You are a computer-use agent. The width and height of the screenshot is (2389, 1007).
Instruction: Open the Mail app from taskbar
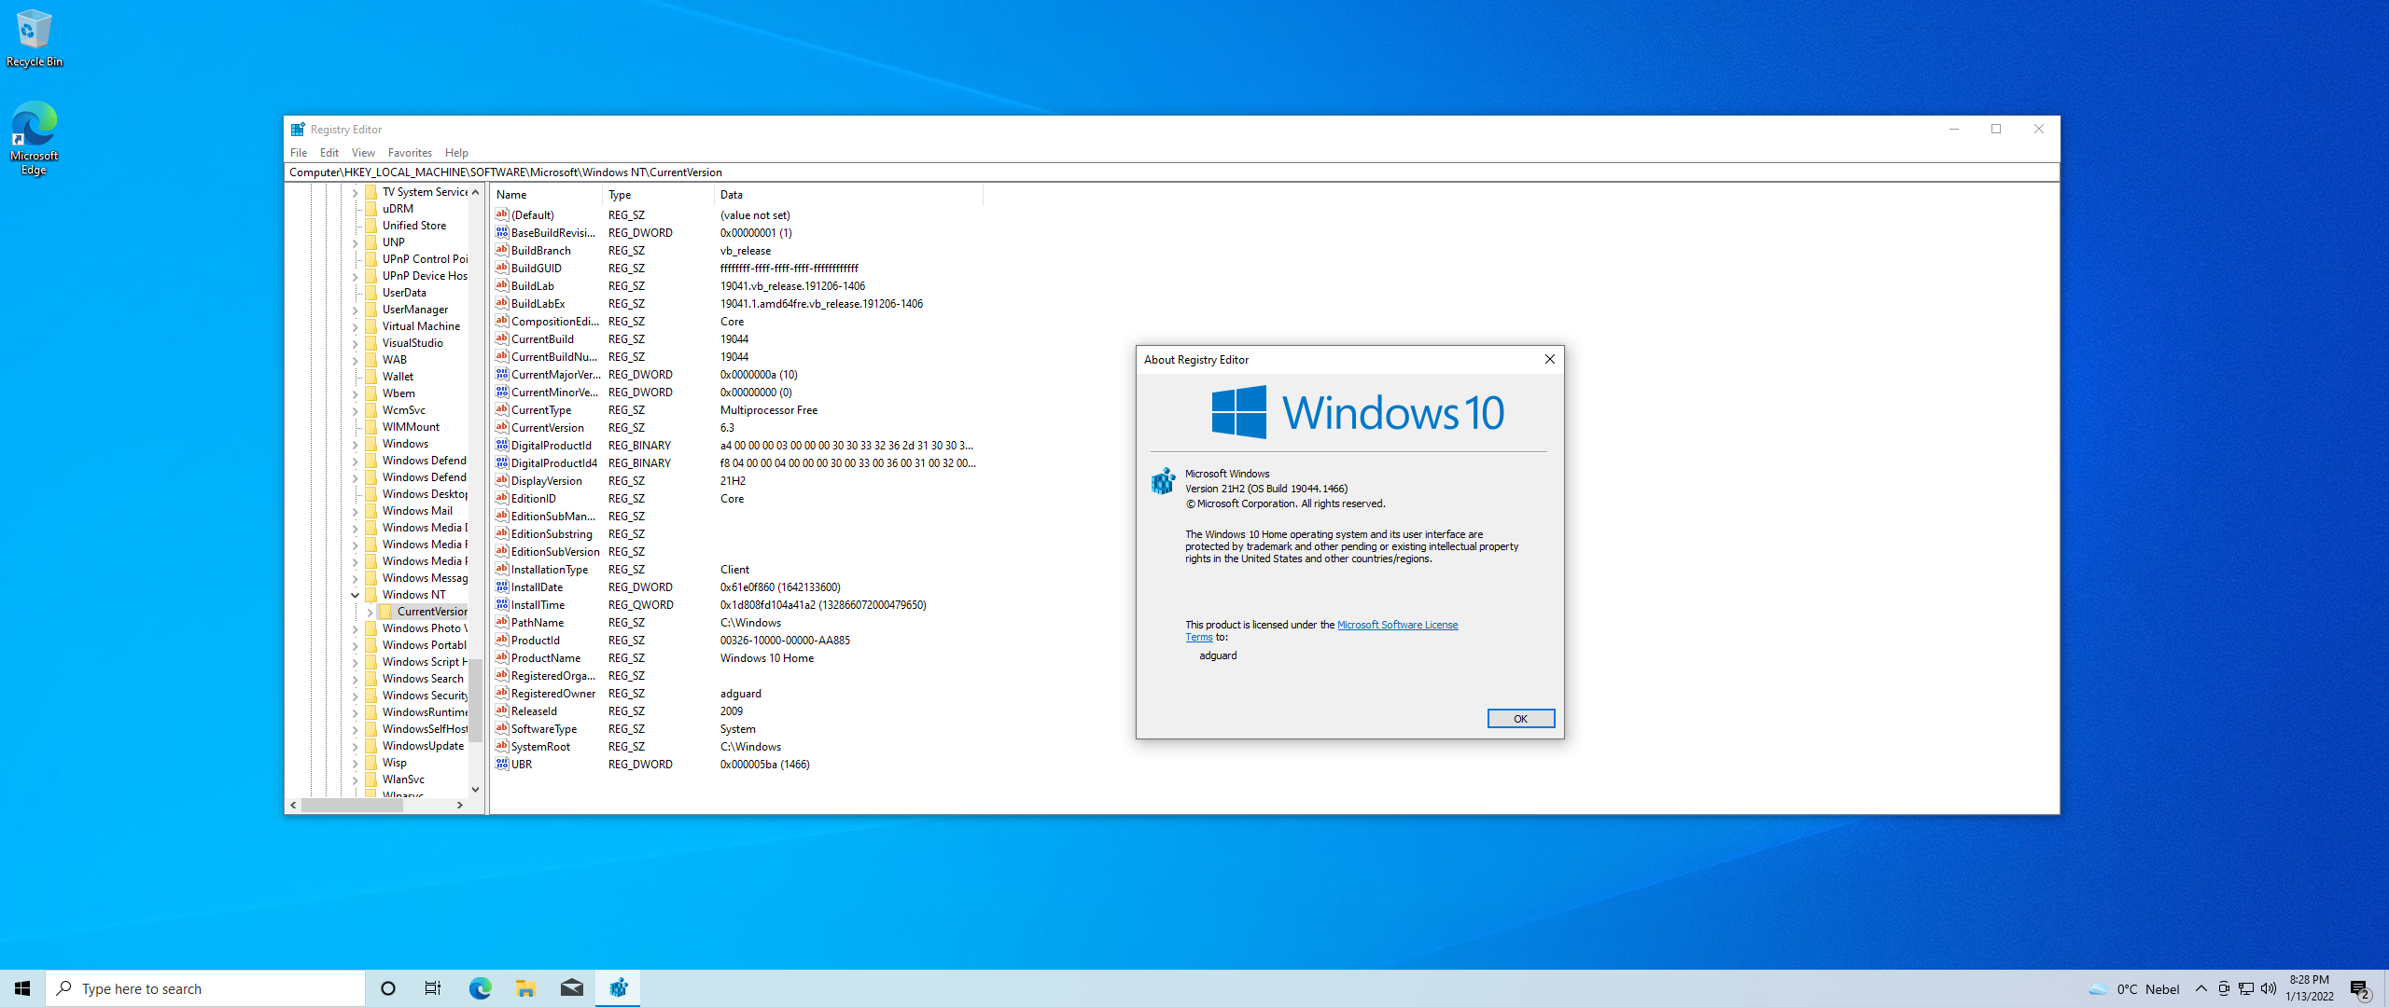pos(572,988)
